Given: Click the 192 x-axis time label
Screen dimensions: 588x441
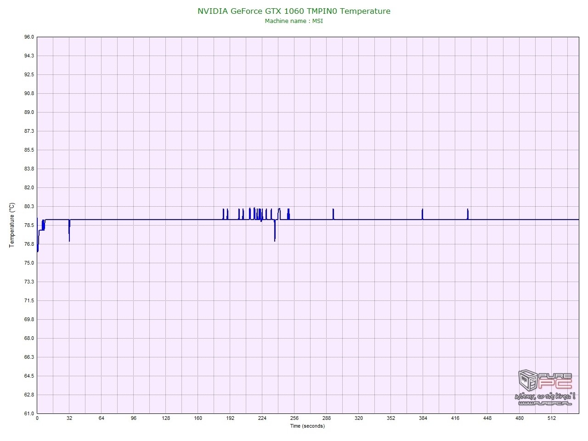Looking at the screenshot, I should pos(230,418).
